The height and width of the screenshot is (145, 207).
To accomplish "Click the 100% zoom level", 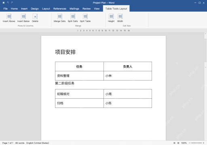I will tap(184, 143).
